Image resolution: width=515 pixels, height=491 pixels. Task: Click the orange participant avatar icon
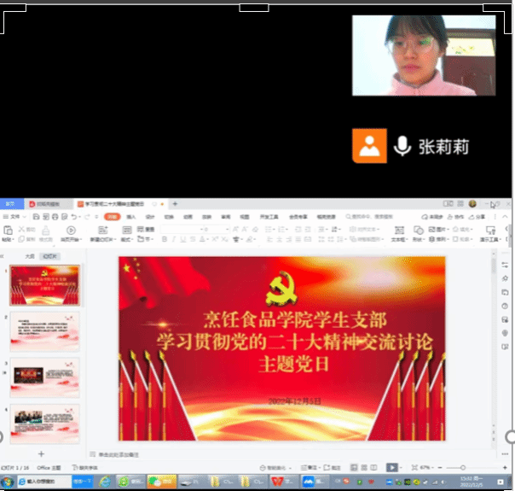(x=369, y=146)
